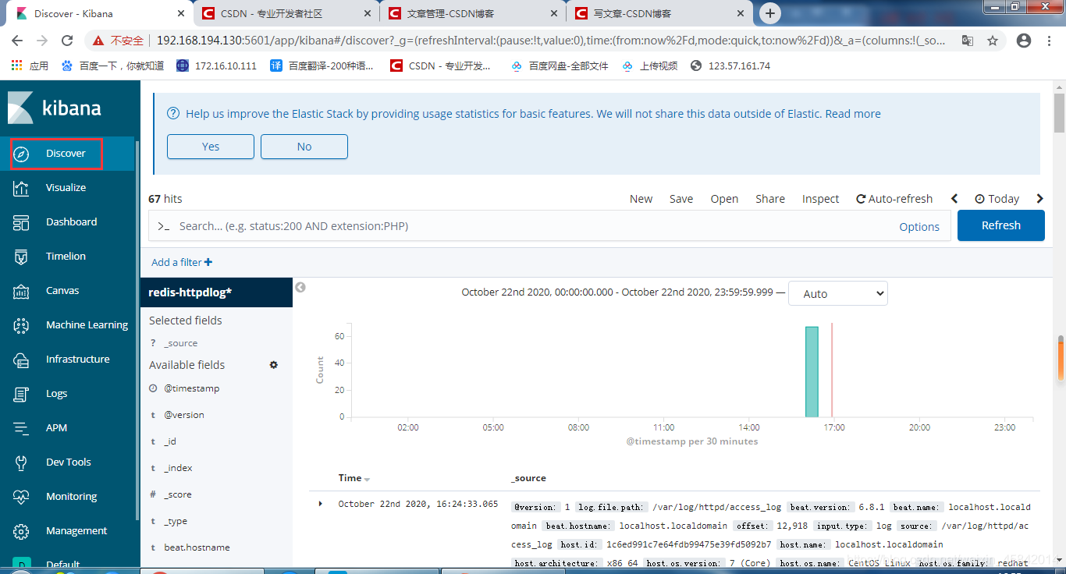Click the Refresh button
The height and width of the screenshot is (574, 1066).
pos(1001,225)
